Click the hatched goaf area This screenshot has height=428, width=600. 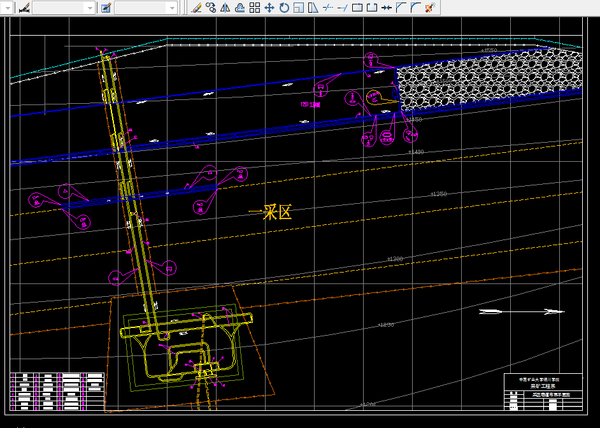[x=489, y=80]
